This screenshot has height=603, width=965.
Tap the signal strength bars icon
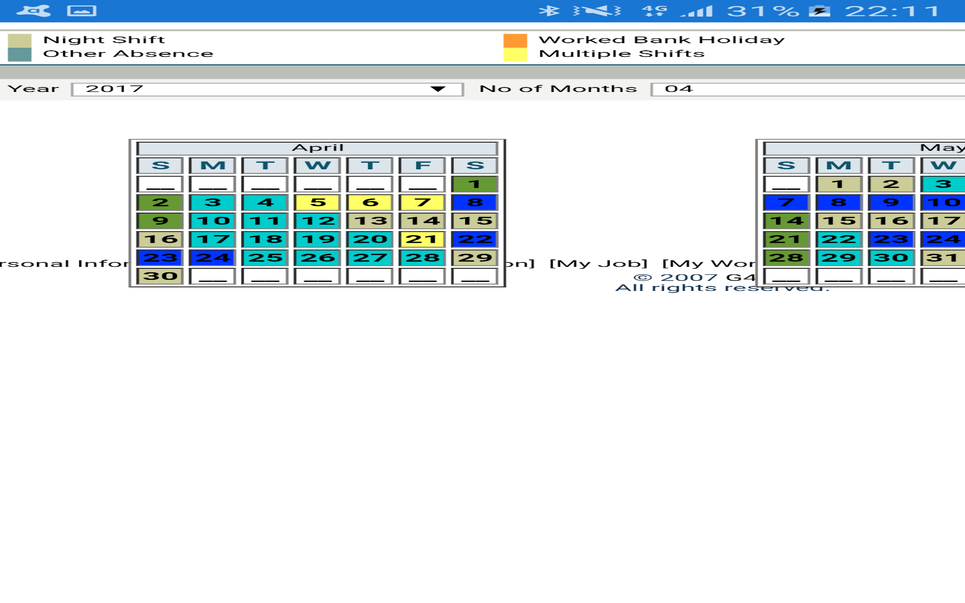click(697, 11)
